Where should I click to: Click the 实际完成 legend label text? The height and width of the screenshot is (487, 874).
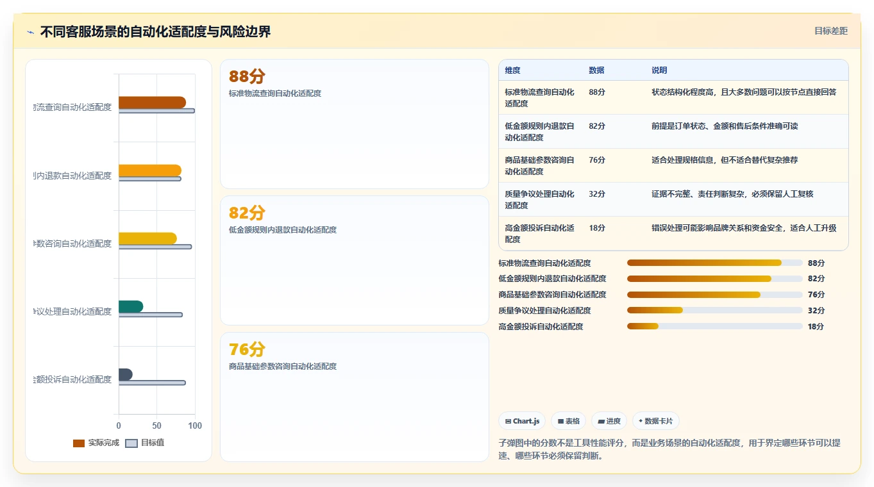103,443
